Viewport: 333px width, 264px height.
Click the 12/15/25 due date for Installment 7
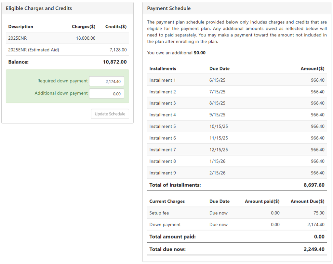[x=219, y=150]
